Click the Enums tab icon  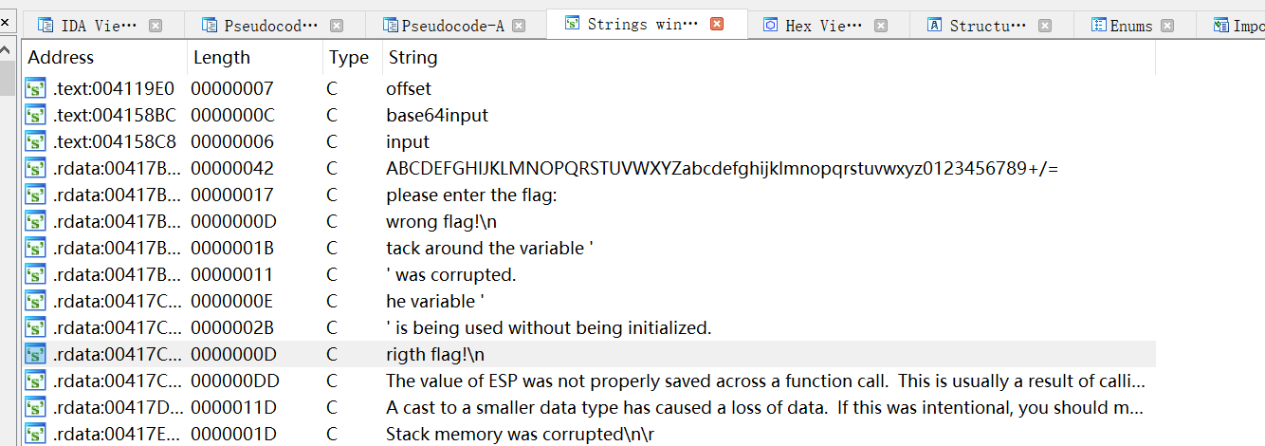tap(1099, 26)
